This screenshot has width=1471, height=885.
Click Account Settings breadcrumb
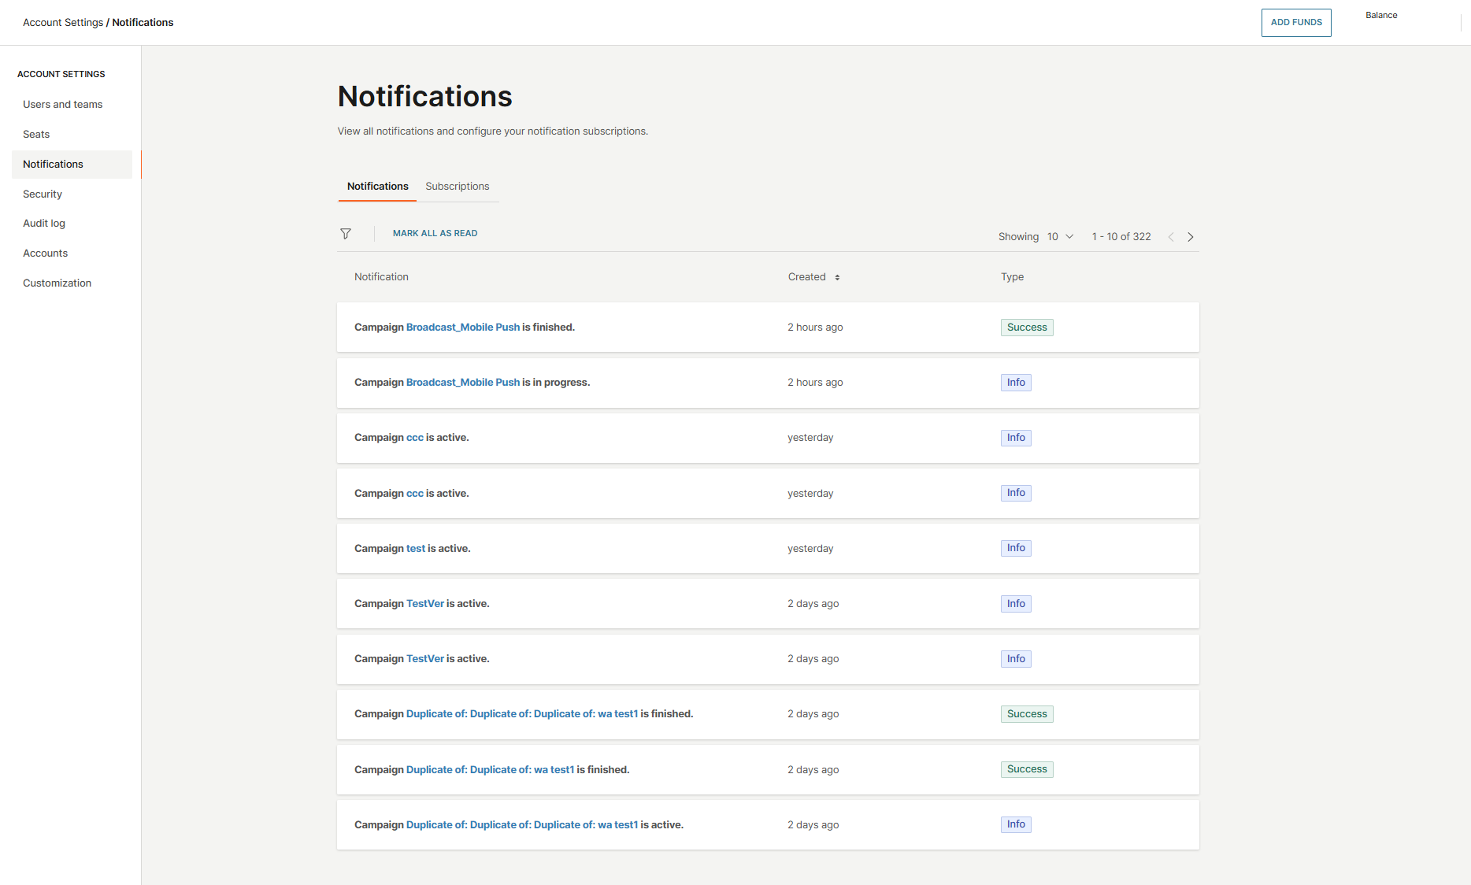(63, 23)
